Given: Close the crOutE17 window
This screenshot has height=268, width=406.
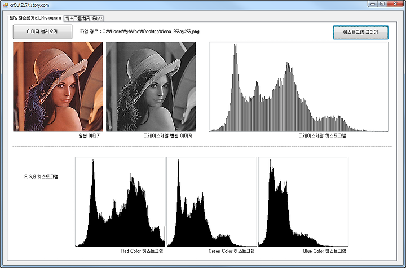Looking at the screenshot, I should click(395, 4).
